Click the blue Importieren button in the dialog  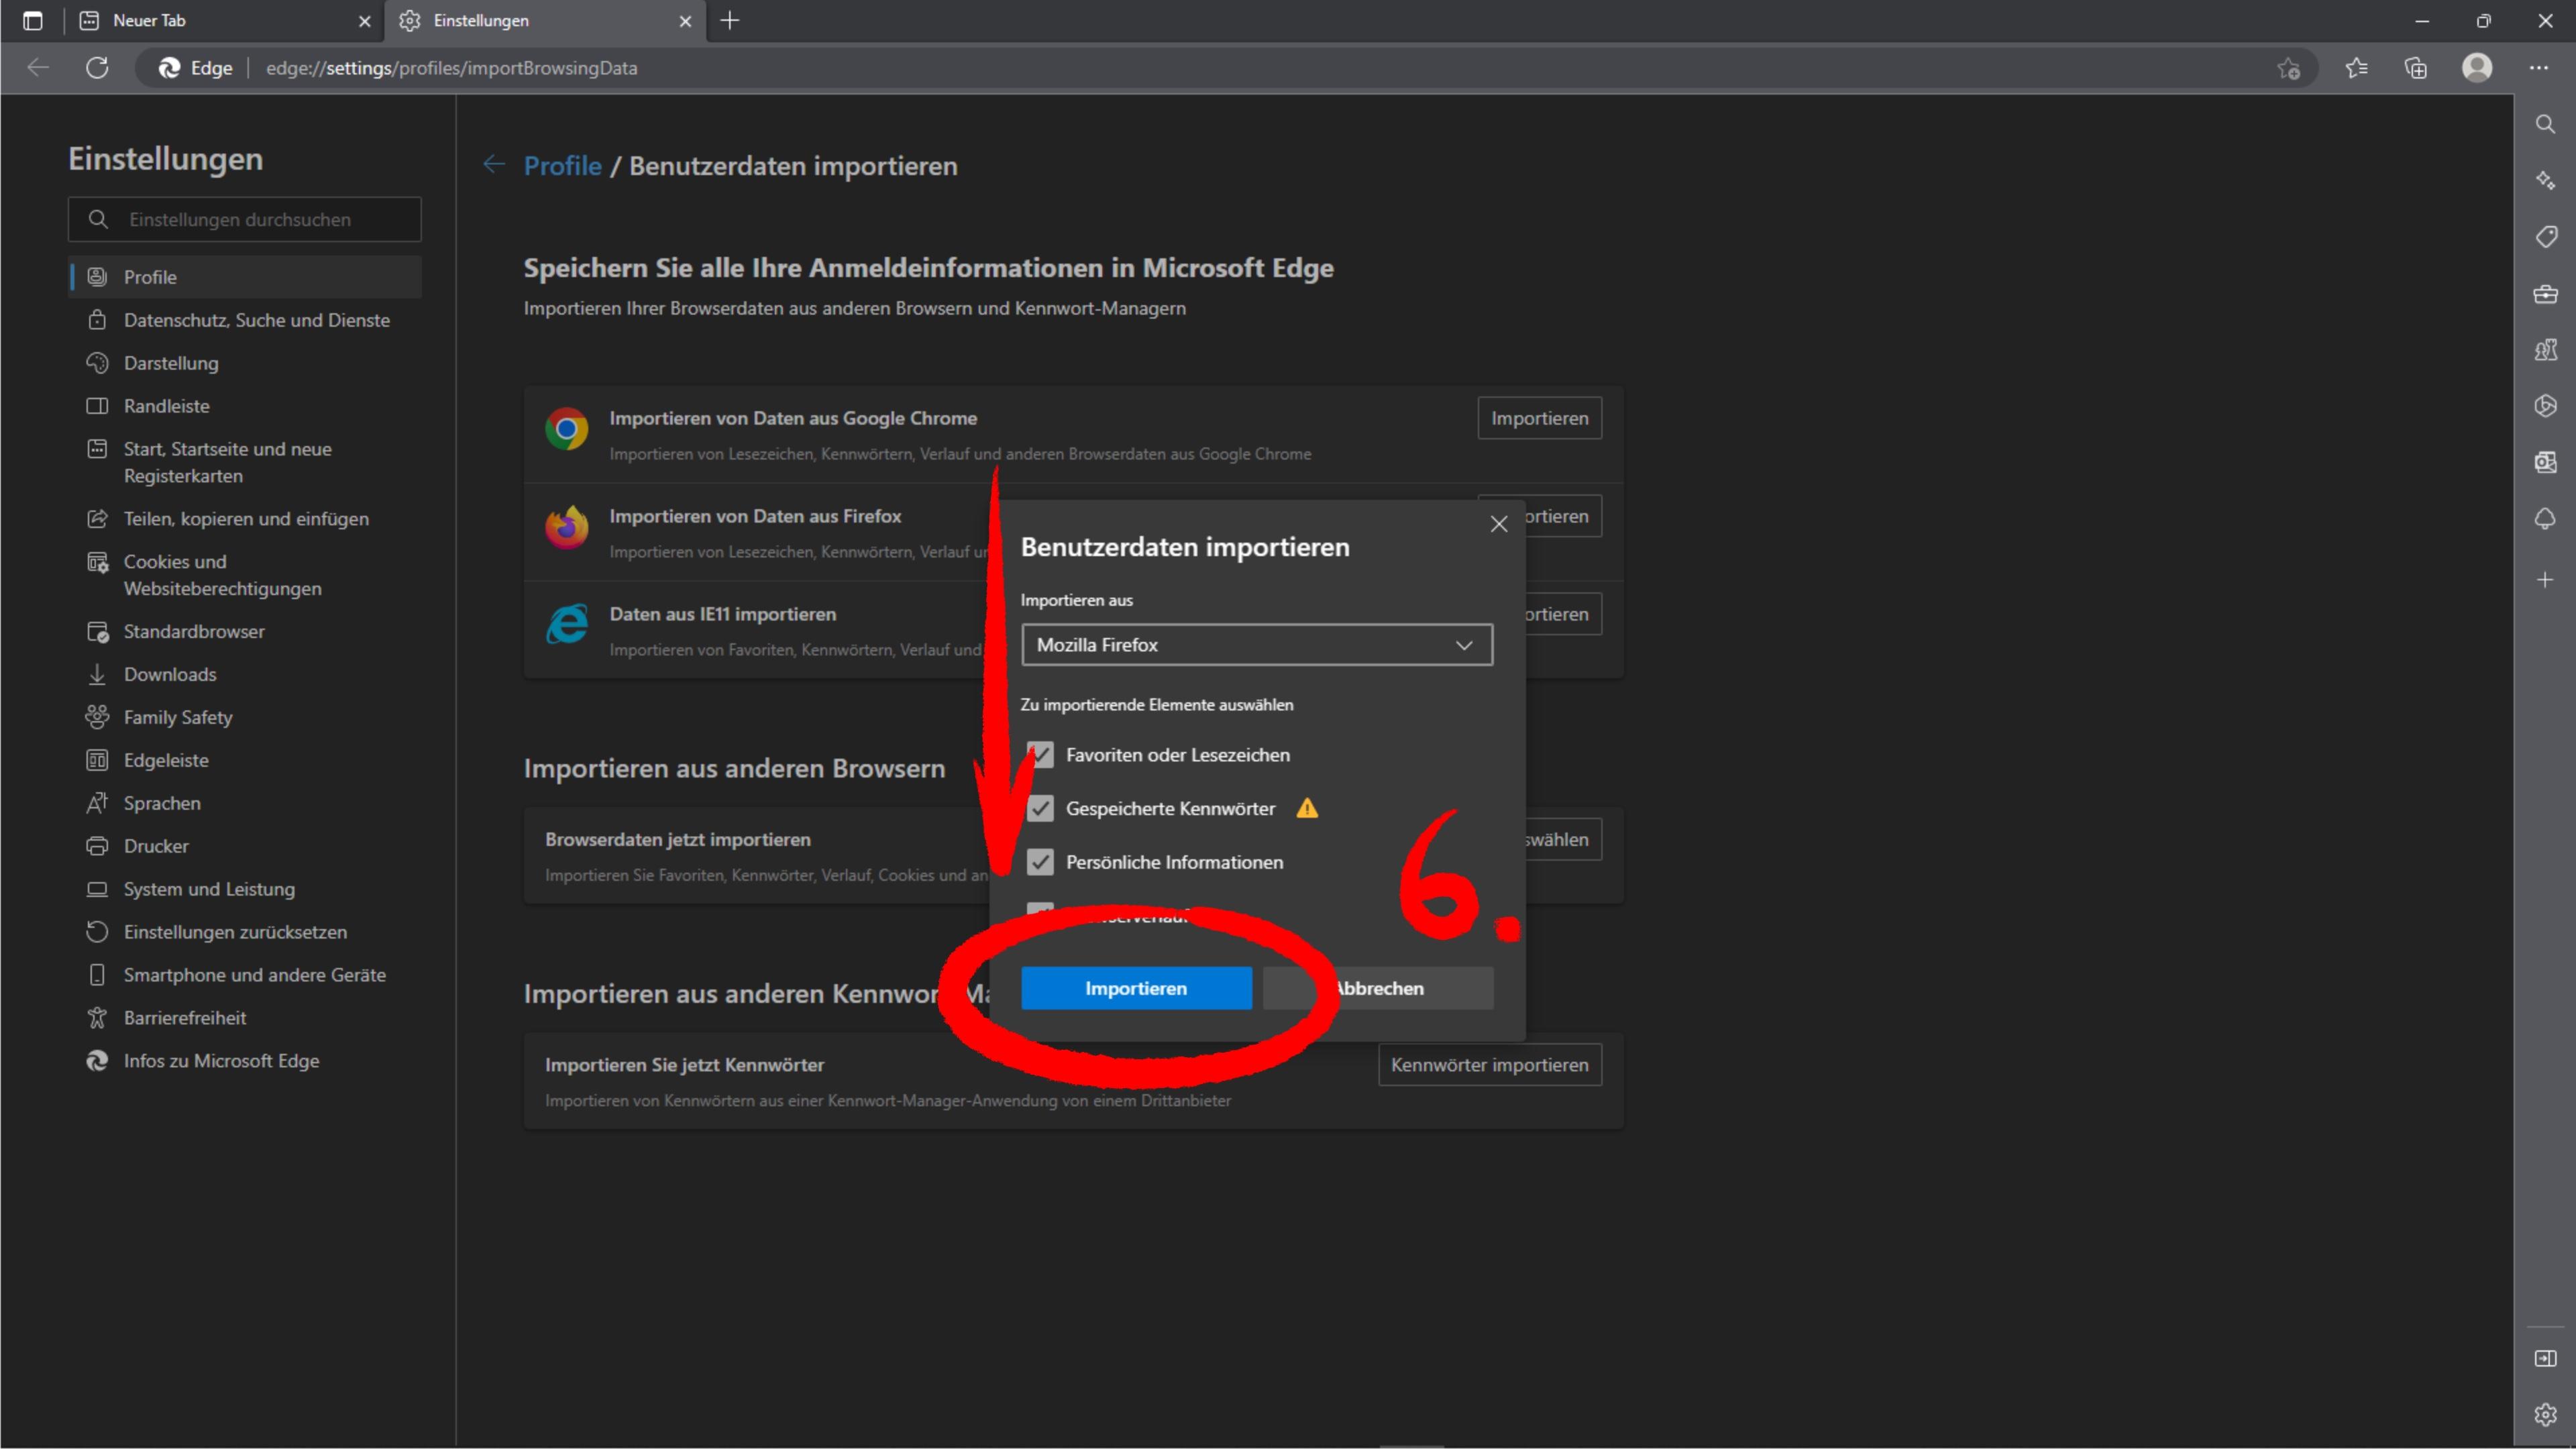(x=1136, y=988)
